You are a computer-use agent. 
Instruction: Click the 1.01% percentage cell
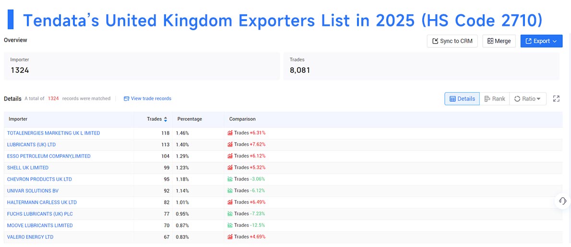coord(182,202)
